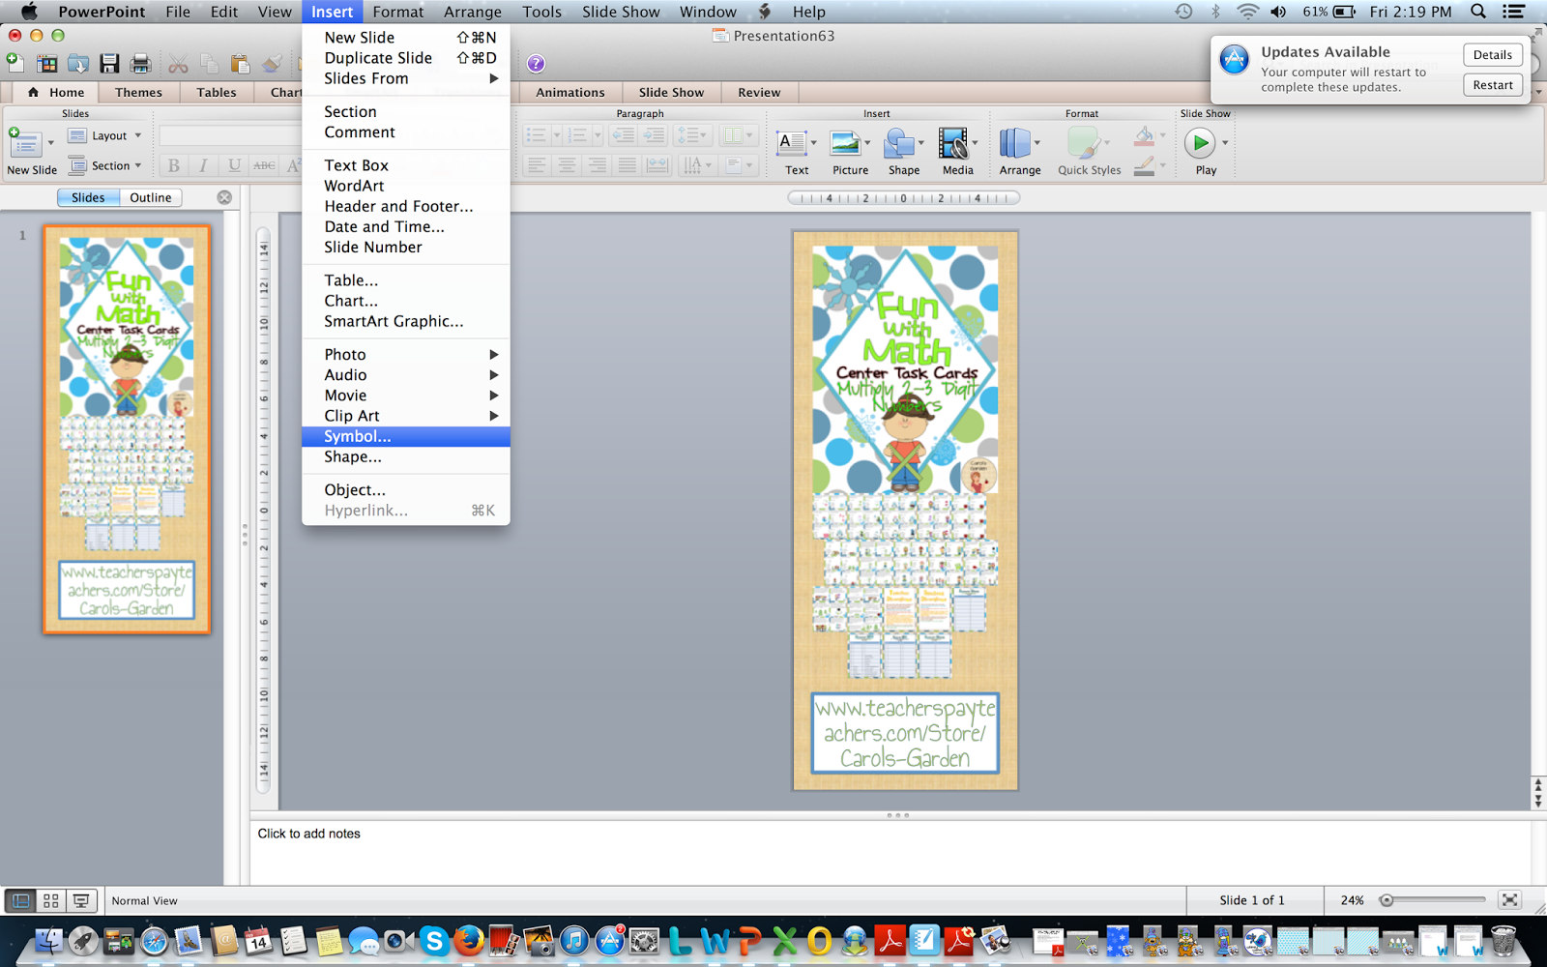Click Restart in the update notification
Viewport: 1547px width, 967px height.
pyautogui.click(x=1493, y=85)
